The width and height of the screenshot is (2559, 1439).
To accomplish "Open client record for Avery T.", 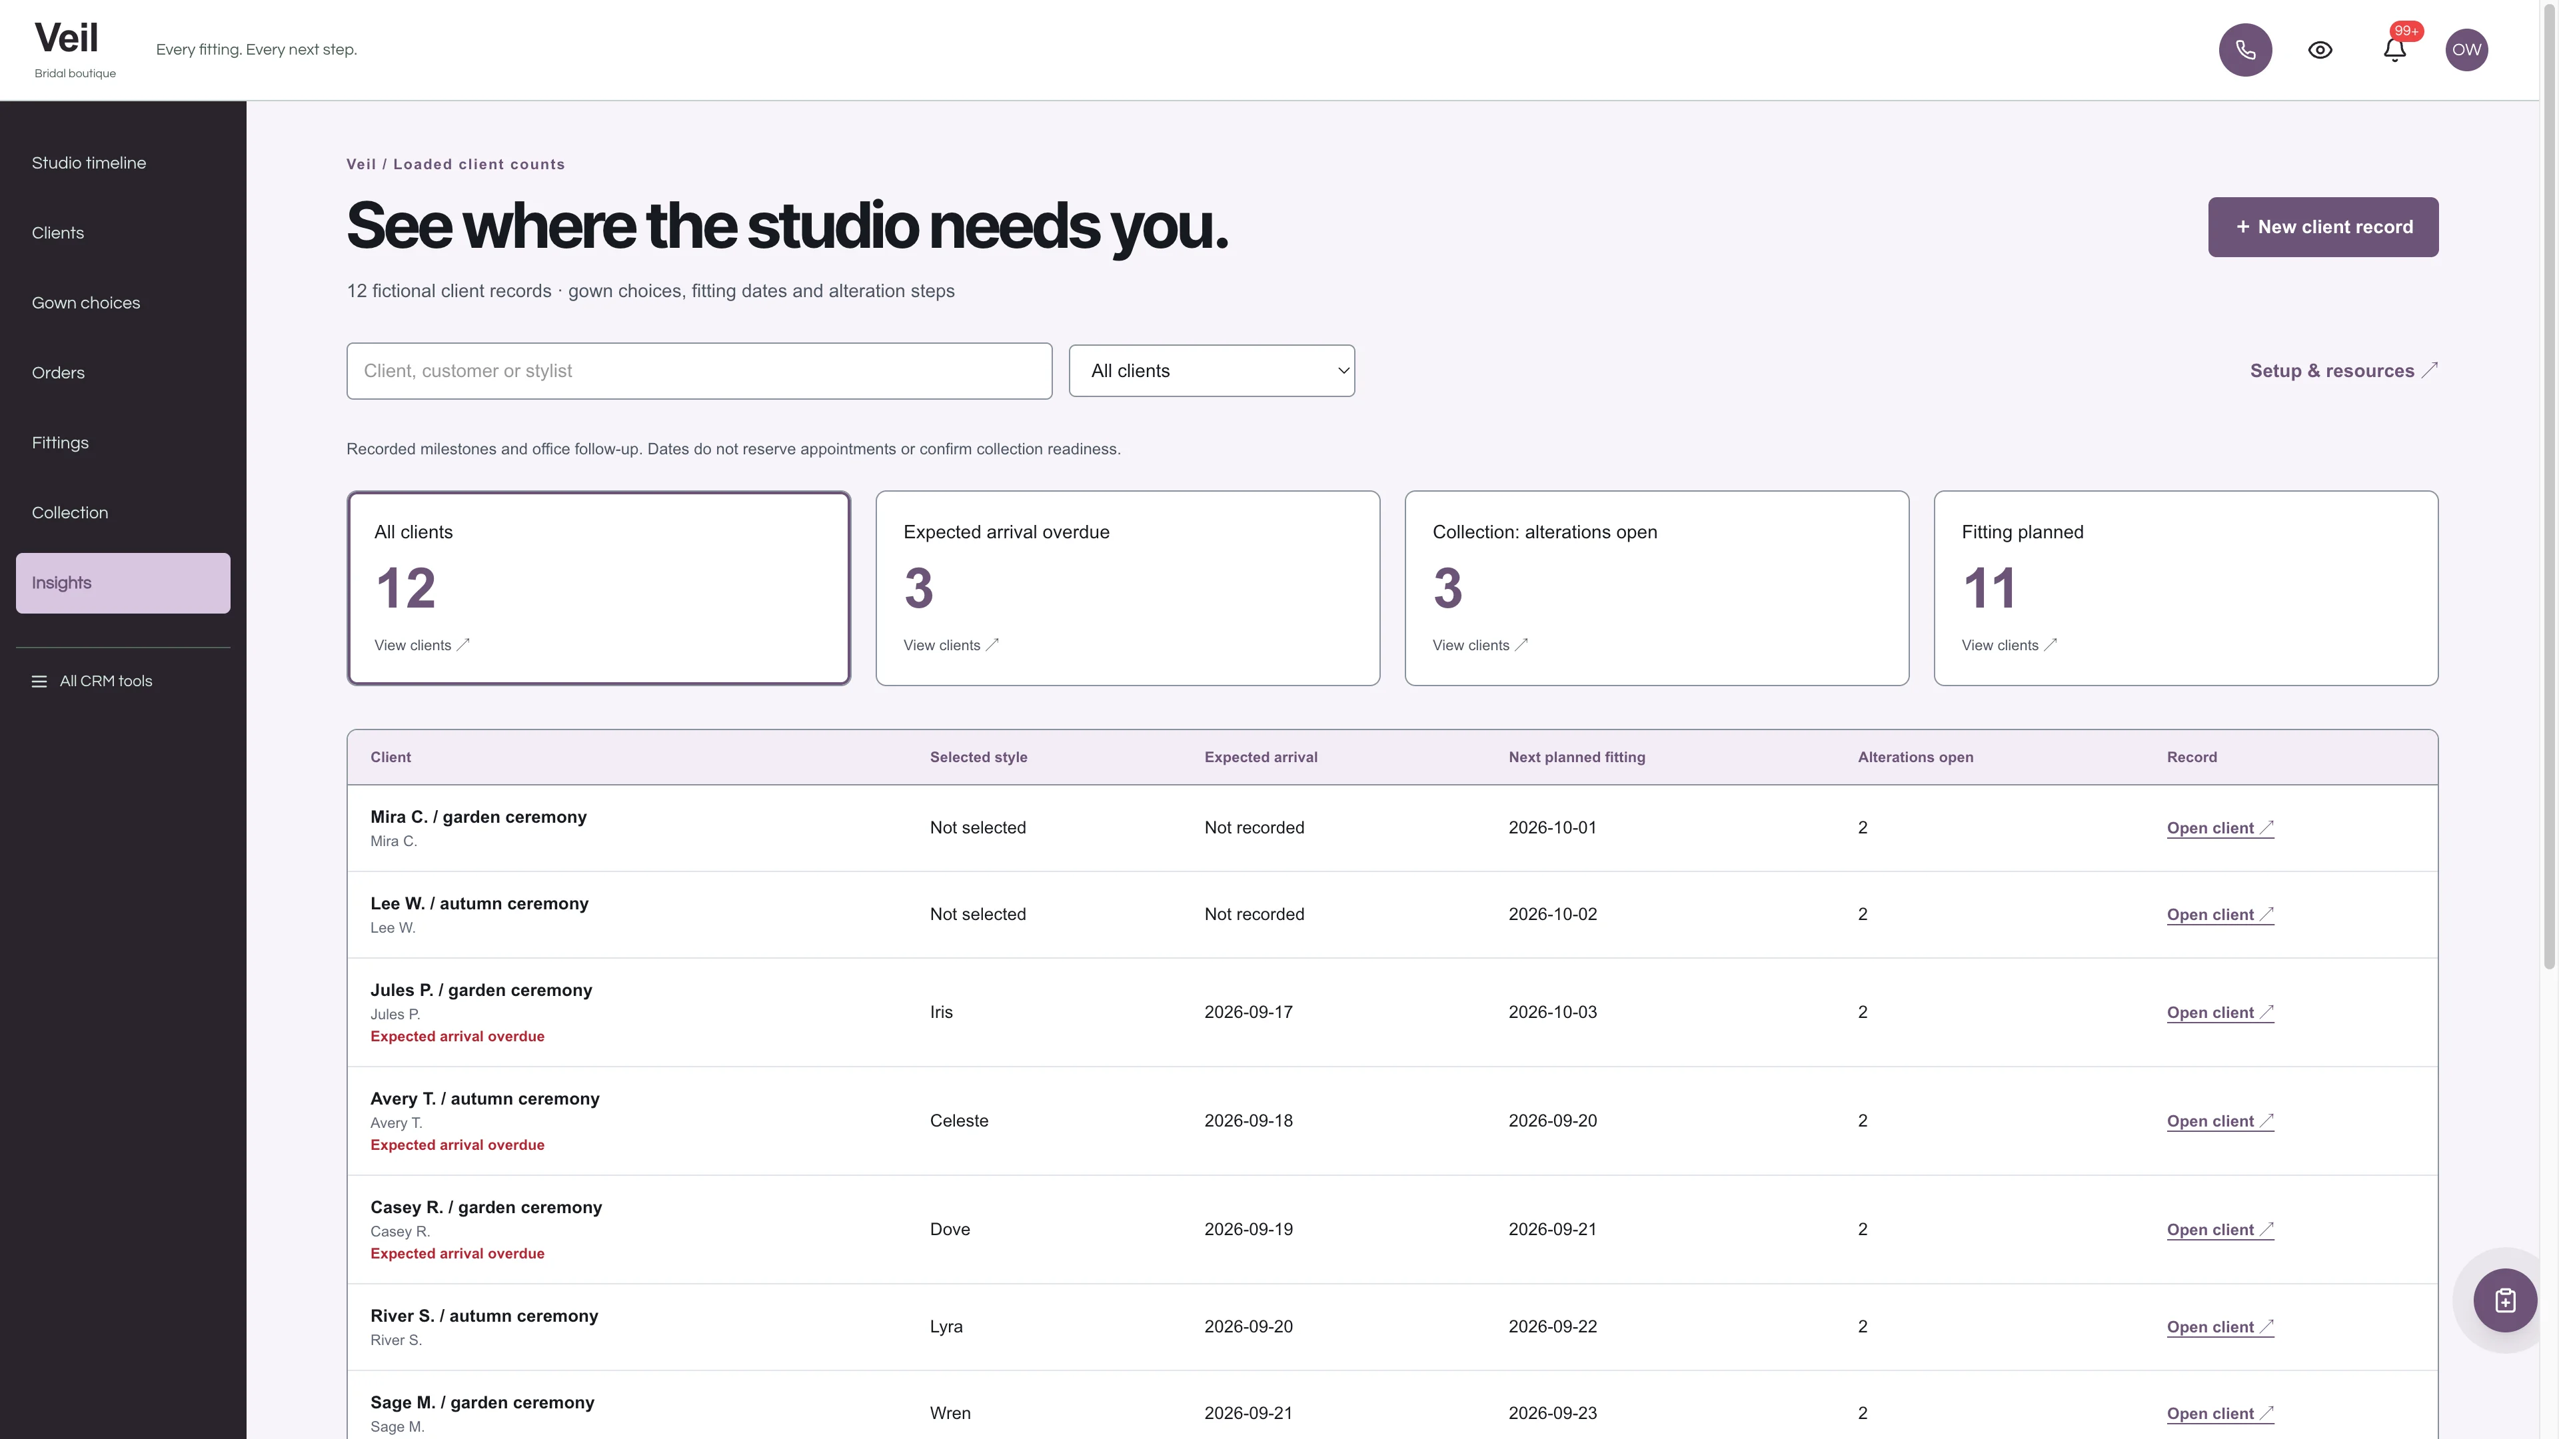I will pyautogui.click(x=2220, y=1121).
